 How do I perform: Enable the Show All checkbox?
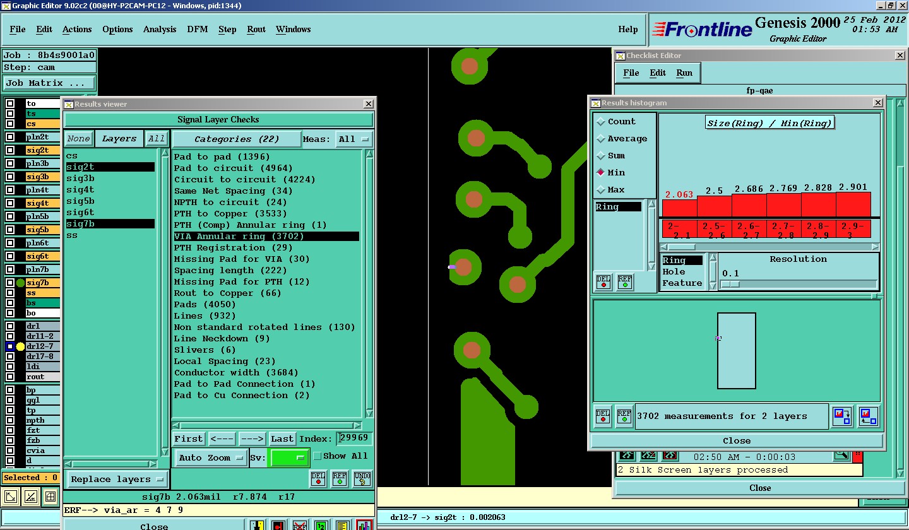318,456
